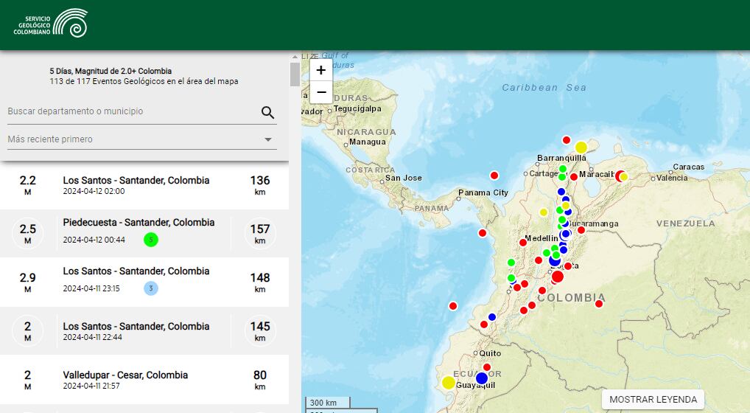
Task: Click the yellow marker northeast of Medellin
Action: 544,212
